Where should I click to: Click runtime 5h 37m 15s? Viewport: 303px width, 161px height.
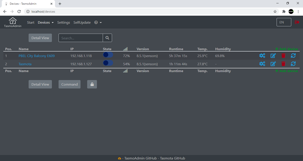pos(178,56)
